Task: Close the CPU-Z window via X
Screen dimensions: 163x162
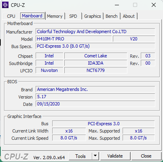Action: pyautogui.click(x=154, y=5)
